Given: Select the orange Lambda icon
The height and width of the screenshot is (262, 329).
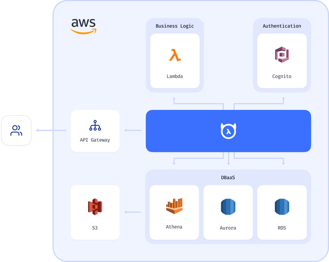Looking at the screenshot, I should pyautogui.click(x=175, y=55).
